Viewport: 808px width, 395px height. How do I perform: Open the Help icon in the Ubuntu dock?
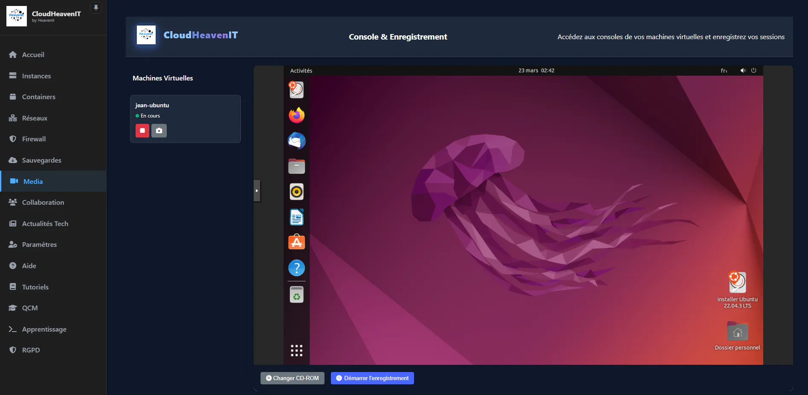[296, 268]
